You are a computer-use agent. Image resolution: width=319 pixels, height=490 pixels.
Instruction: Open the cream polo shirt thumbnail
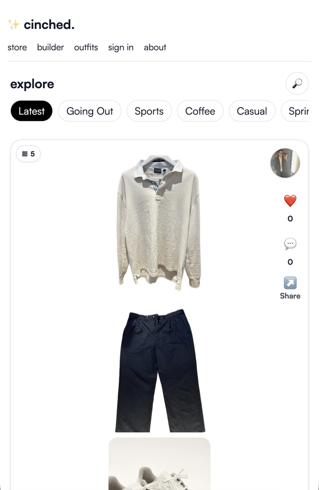[x=159, y=223]
